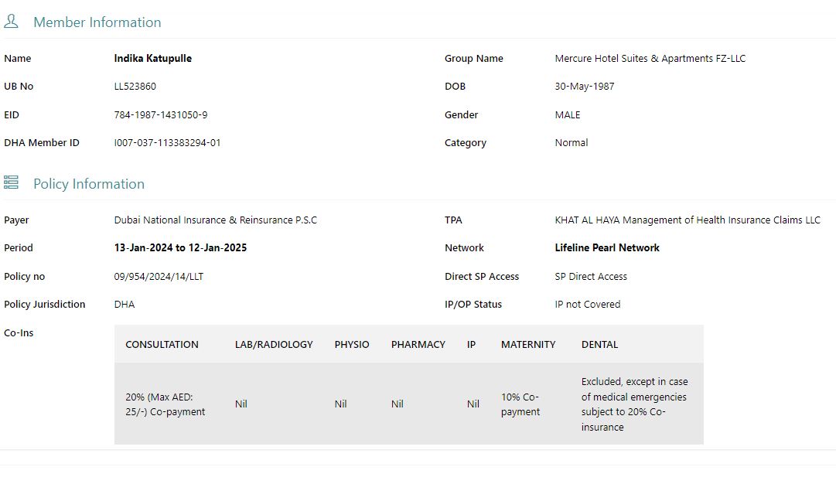Click the DHA Member ID value
Image resolution: width=836 pixels, height=484 pixels.
click(x=167, y=143)
